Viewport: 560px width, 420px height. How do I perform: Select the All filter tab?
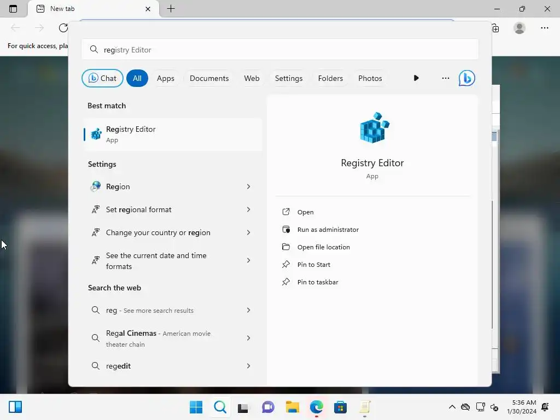(x=137, y=78)
